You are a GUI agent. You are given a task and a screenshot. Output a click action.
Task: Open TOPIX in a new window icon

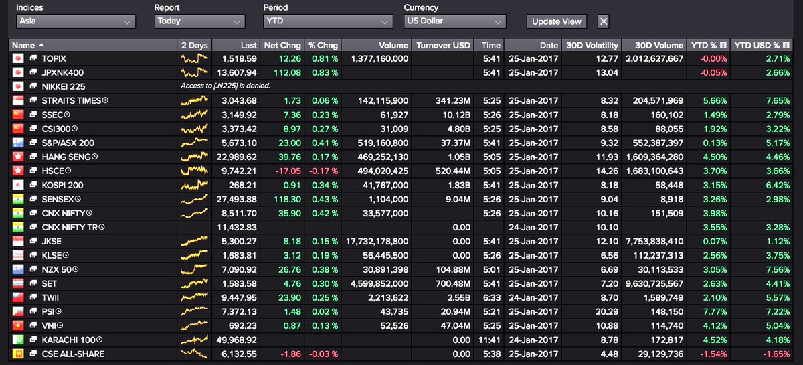point(33,59)
